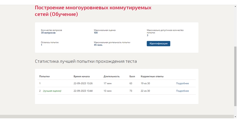Click the label Максимально допустимое количество попыток

(x=165, y=31)
